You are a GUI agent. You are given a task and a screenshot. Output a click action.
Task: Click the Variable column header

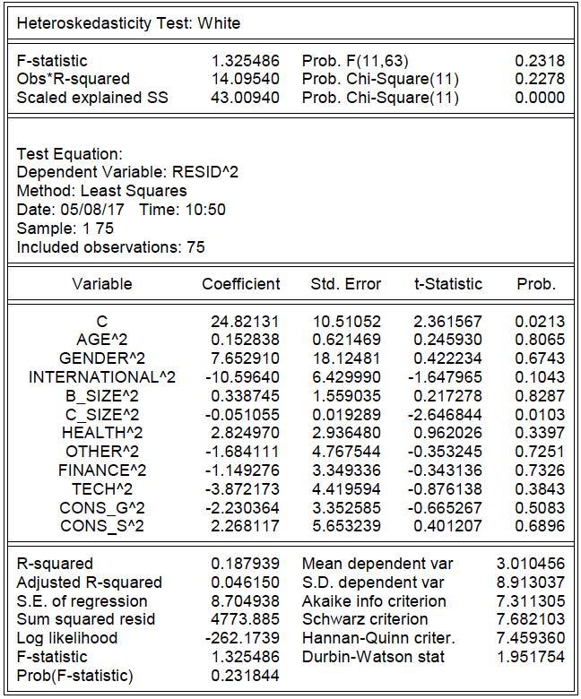[x=102, y=284]
